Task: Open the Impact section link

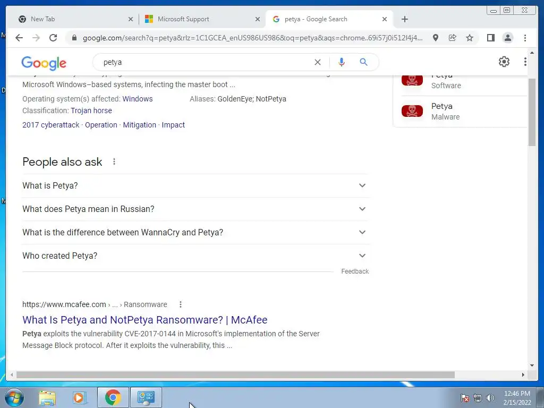Action: [173, 125]
